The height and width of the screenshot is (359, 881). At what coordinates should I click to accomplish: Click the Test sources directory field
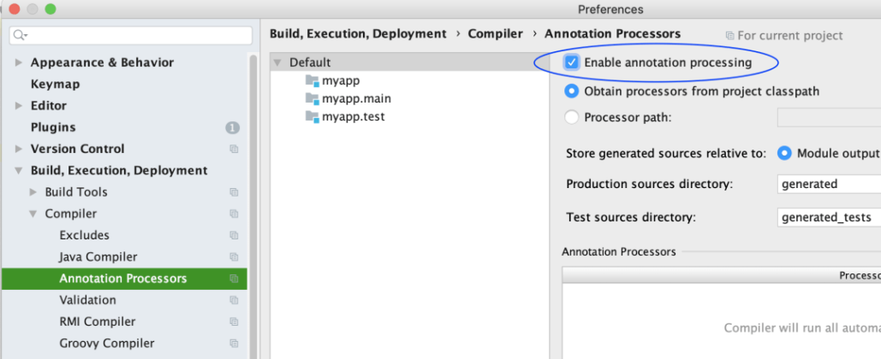click(827, 217)
